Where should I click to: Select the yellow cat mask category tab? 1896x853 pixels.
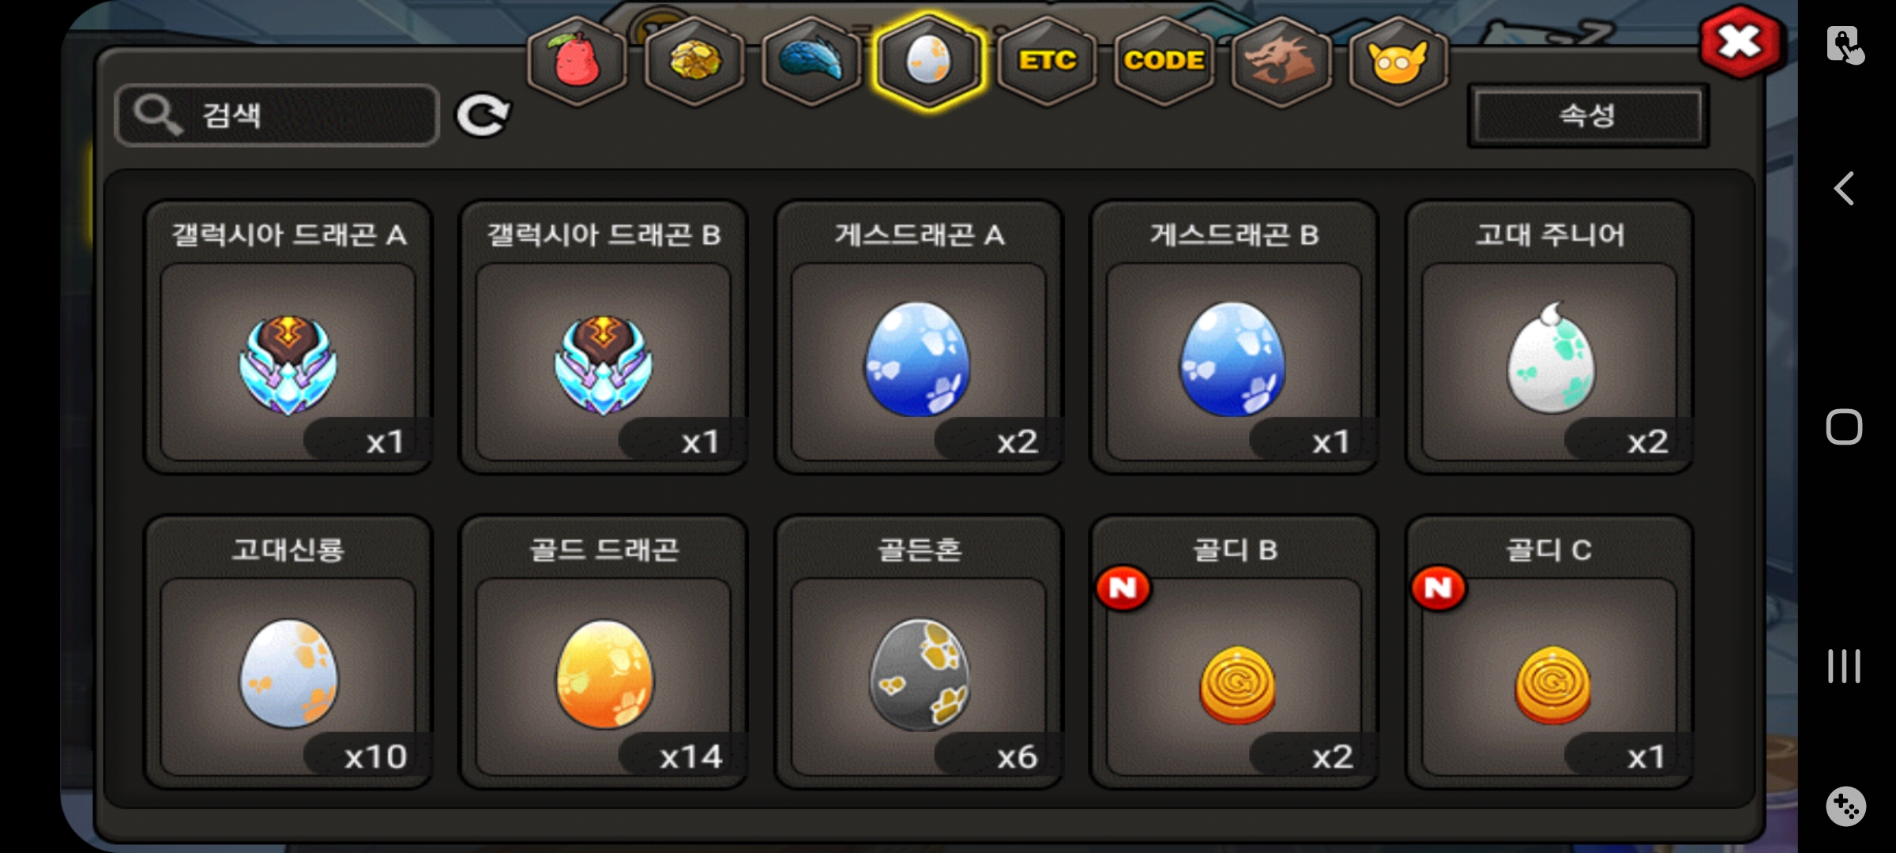(x=1398, y=61)
